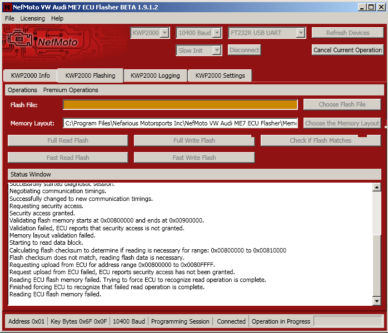Click the 'Flash File:' label

[24, 105]
